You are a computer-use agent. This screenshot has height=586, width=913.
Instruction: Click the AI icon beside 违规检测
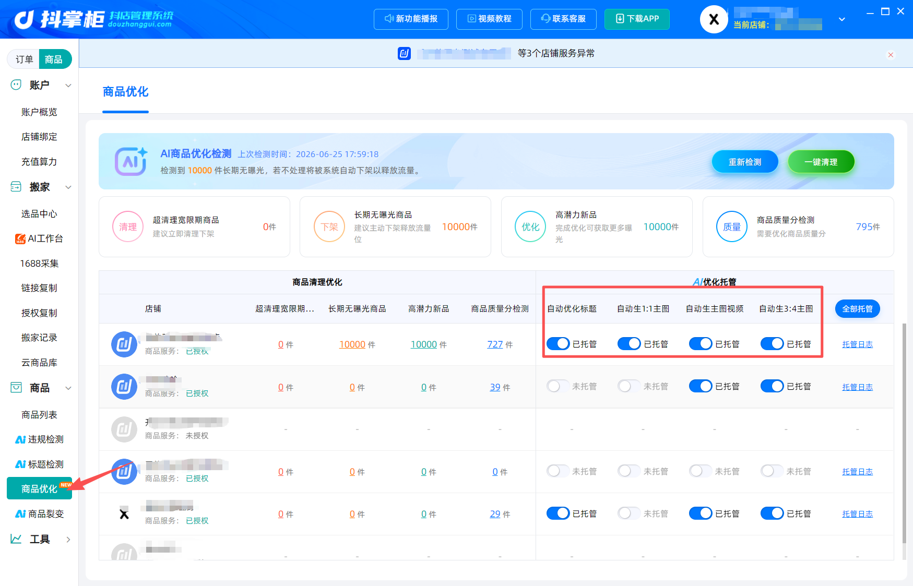(x=20, y=439)
